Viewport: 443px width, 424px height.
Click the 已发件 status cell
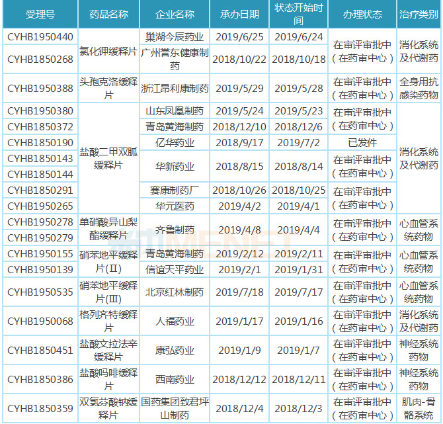pos(362,142)
